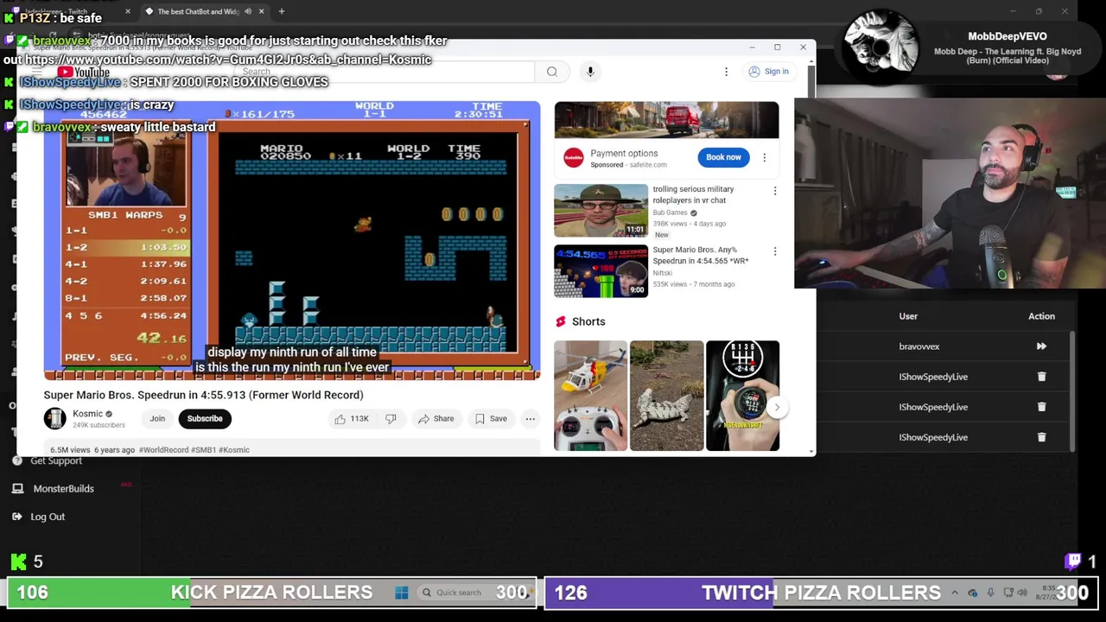Show hidden system tray icons chevron
Viewport: 1106px width, 622px height.
coord(954,593)
